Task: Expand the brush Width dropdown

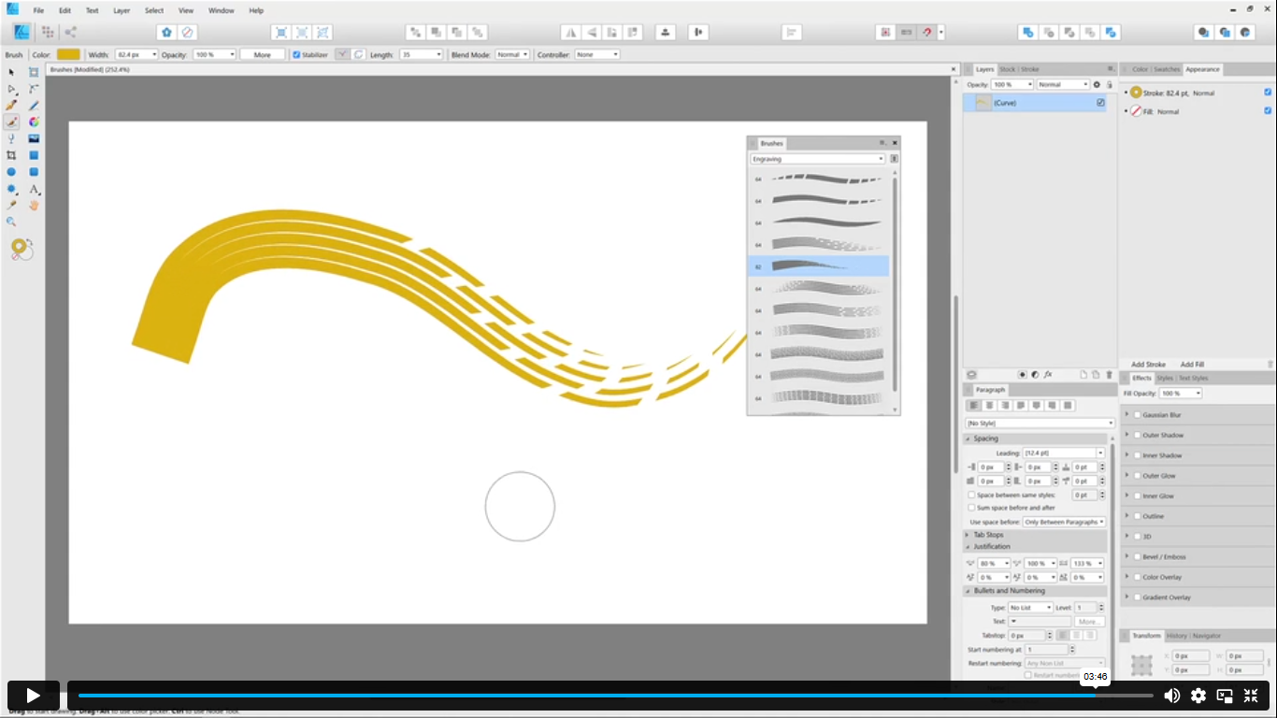Action: (153, 55)
